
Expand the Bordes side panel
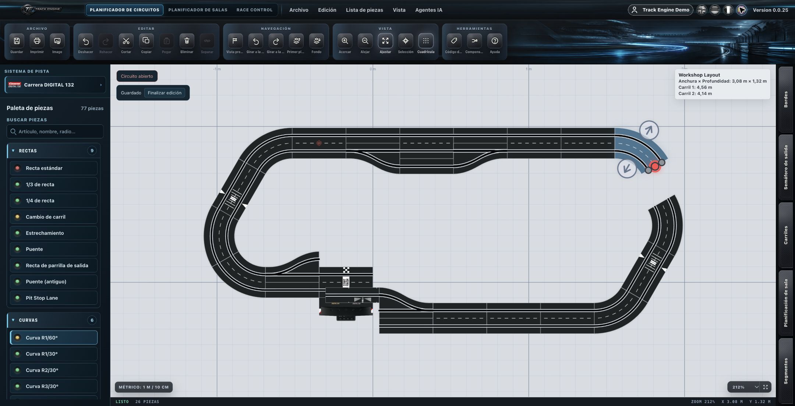click(786, 99)
